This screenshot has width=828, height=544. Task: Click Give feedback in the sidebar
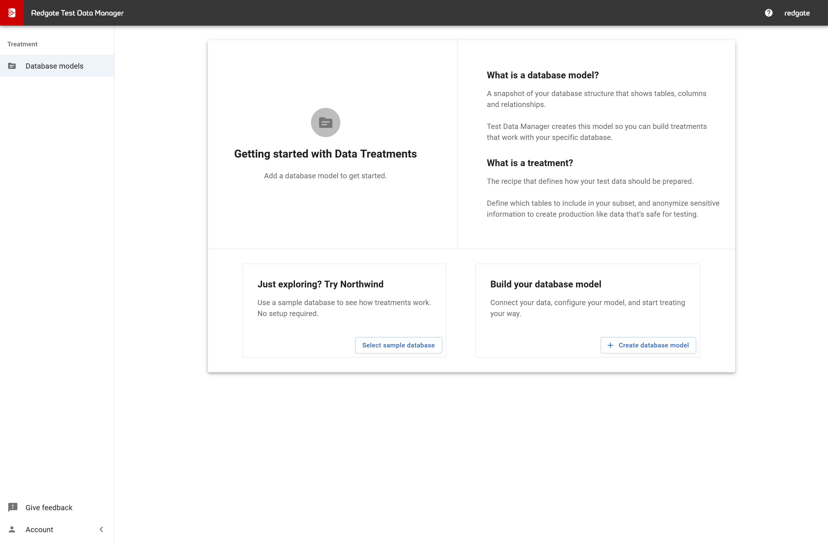point(49,507)
